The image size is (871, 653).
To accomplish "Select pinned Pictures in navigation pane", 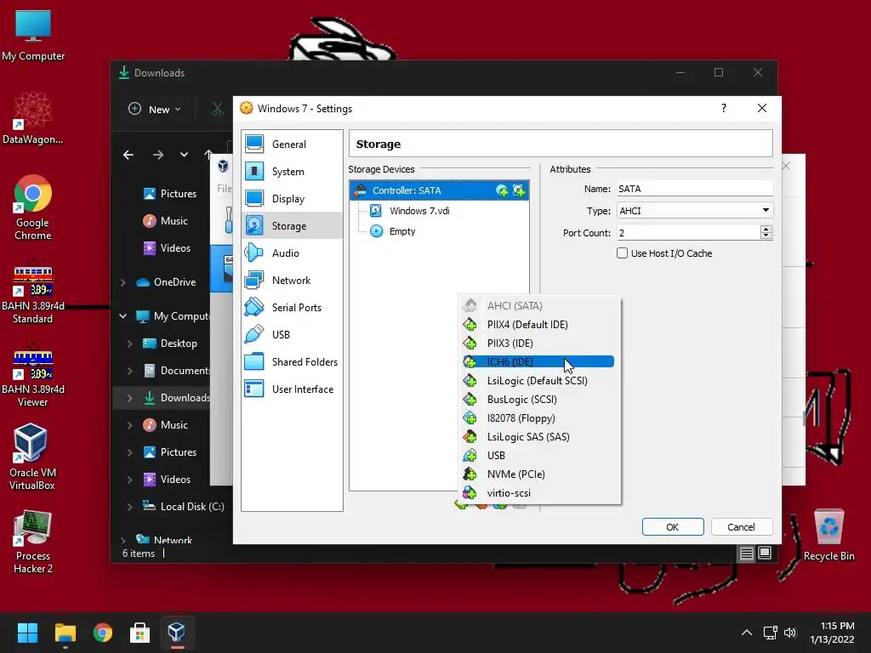I will [169, 194].
